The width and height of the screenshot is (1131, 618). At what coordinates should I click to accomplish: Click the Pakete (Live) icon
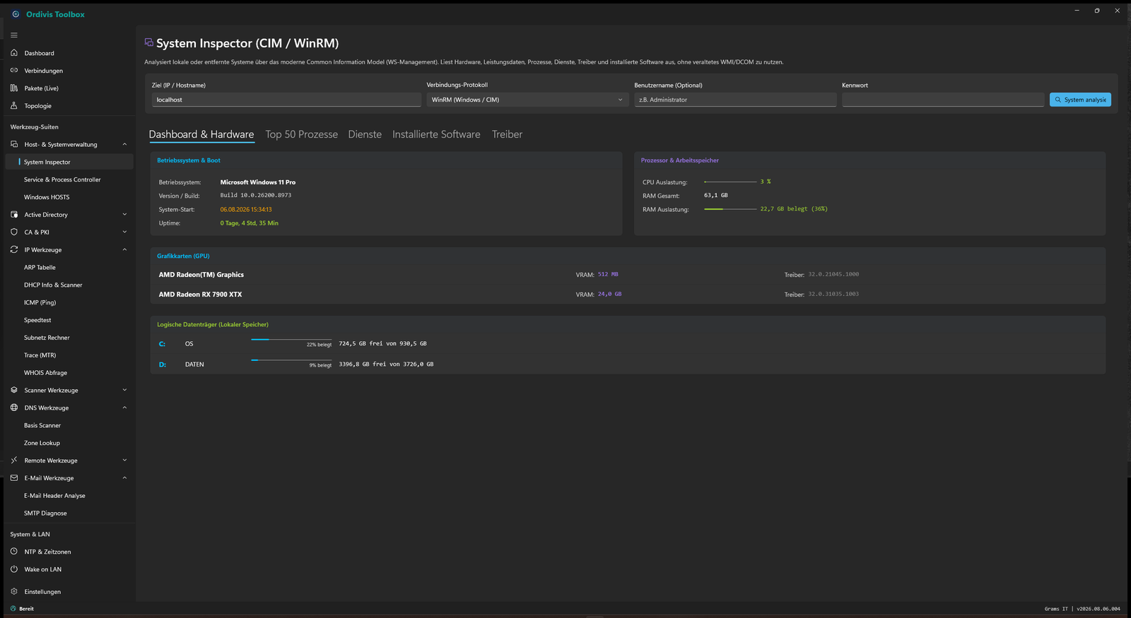[14, 88]
